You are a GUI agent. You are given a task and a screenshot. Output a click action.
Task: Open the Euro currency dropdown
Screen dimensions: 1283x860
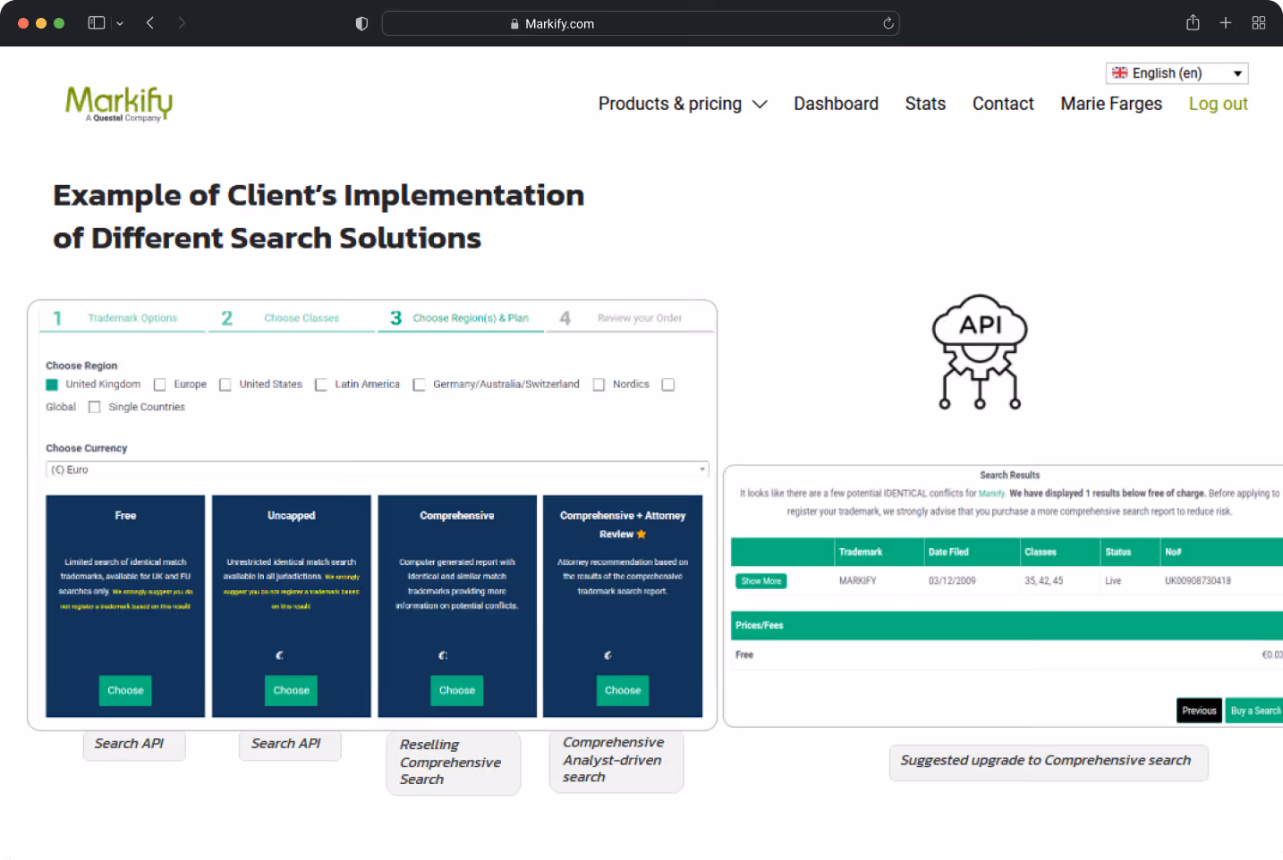[377, 469]
